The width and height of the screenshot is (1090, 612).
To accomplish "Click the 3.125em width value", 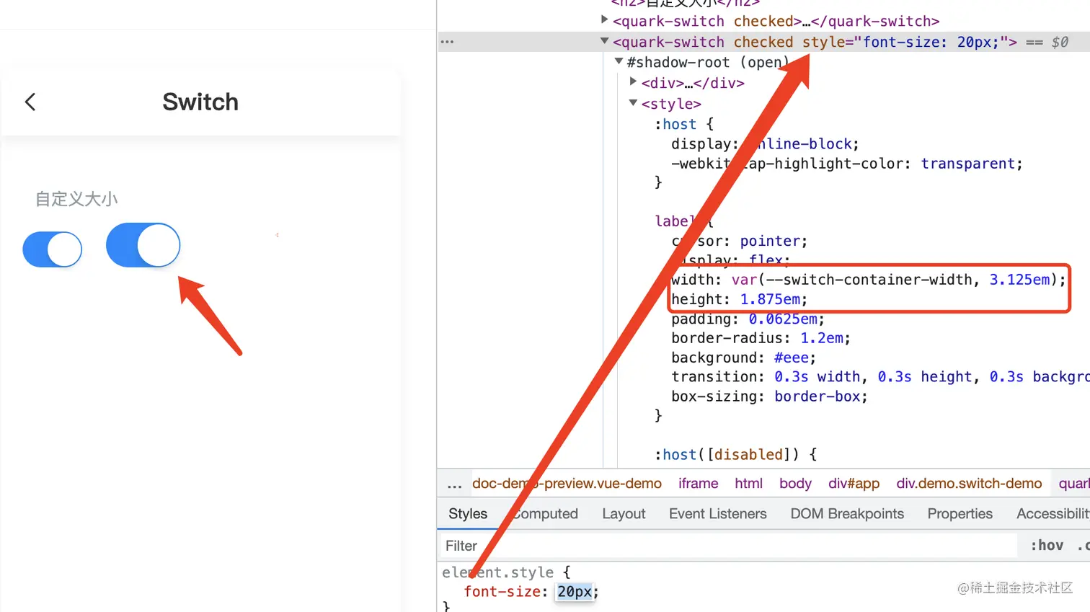I will (1019, 280).
